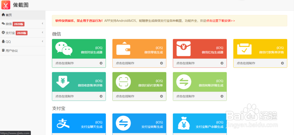The image size is (294, 135).
Task: Click 点击在线制作 under 微信扫码付款账单
Action: (x=125, y=96)
